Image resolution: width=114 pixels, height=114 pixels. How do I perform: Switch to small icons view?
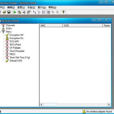[39, 12]
